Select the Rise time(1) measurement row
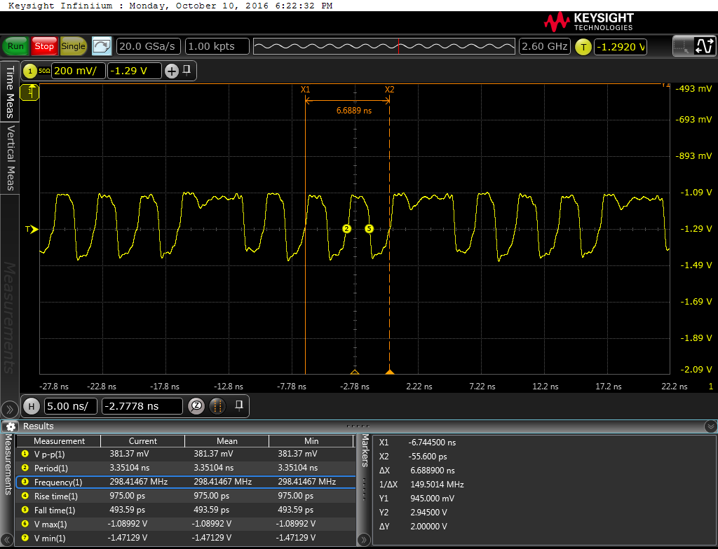 [186, 496]
